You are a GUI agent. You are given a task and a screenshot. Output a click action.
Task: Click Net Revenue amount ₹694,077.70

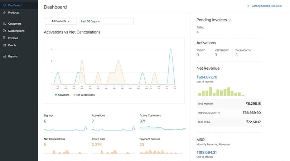pyautogui.click(x=207, y=77)
